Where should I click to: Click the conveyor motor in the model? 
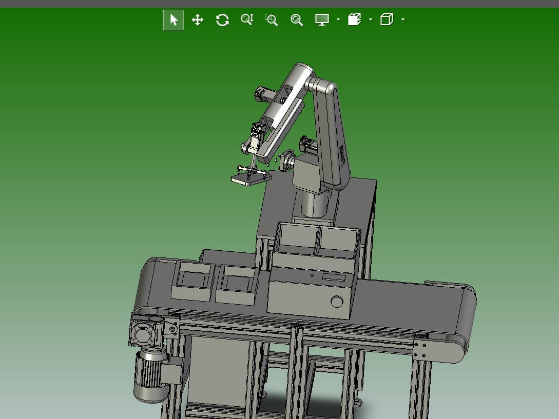[x=151, y=374]
